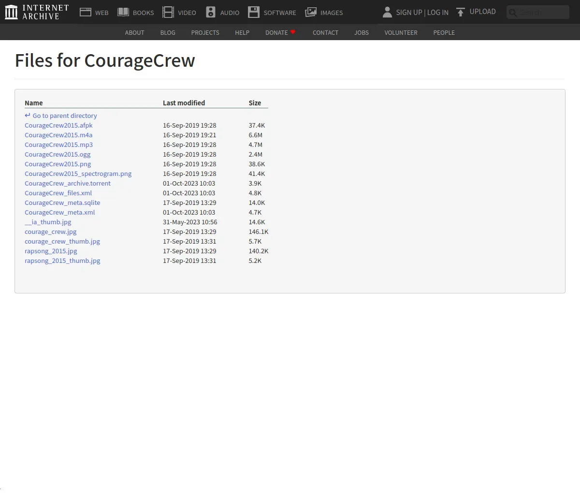The width and height of the screenshot is (580, 493).
Task: Open CourageCrew2015_spectrogram.png image
Action: tap(78, 174)
